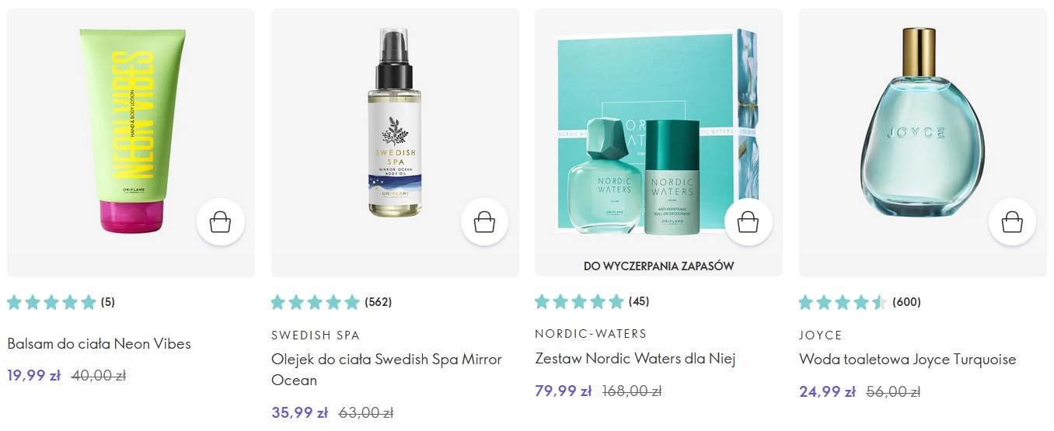The width and height of the screenshot is (1054, 431).
Task: View the 45 reviews star rating
Action: (x=592, y=301)
